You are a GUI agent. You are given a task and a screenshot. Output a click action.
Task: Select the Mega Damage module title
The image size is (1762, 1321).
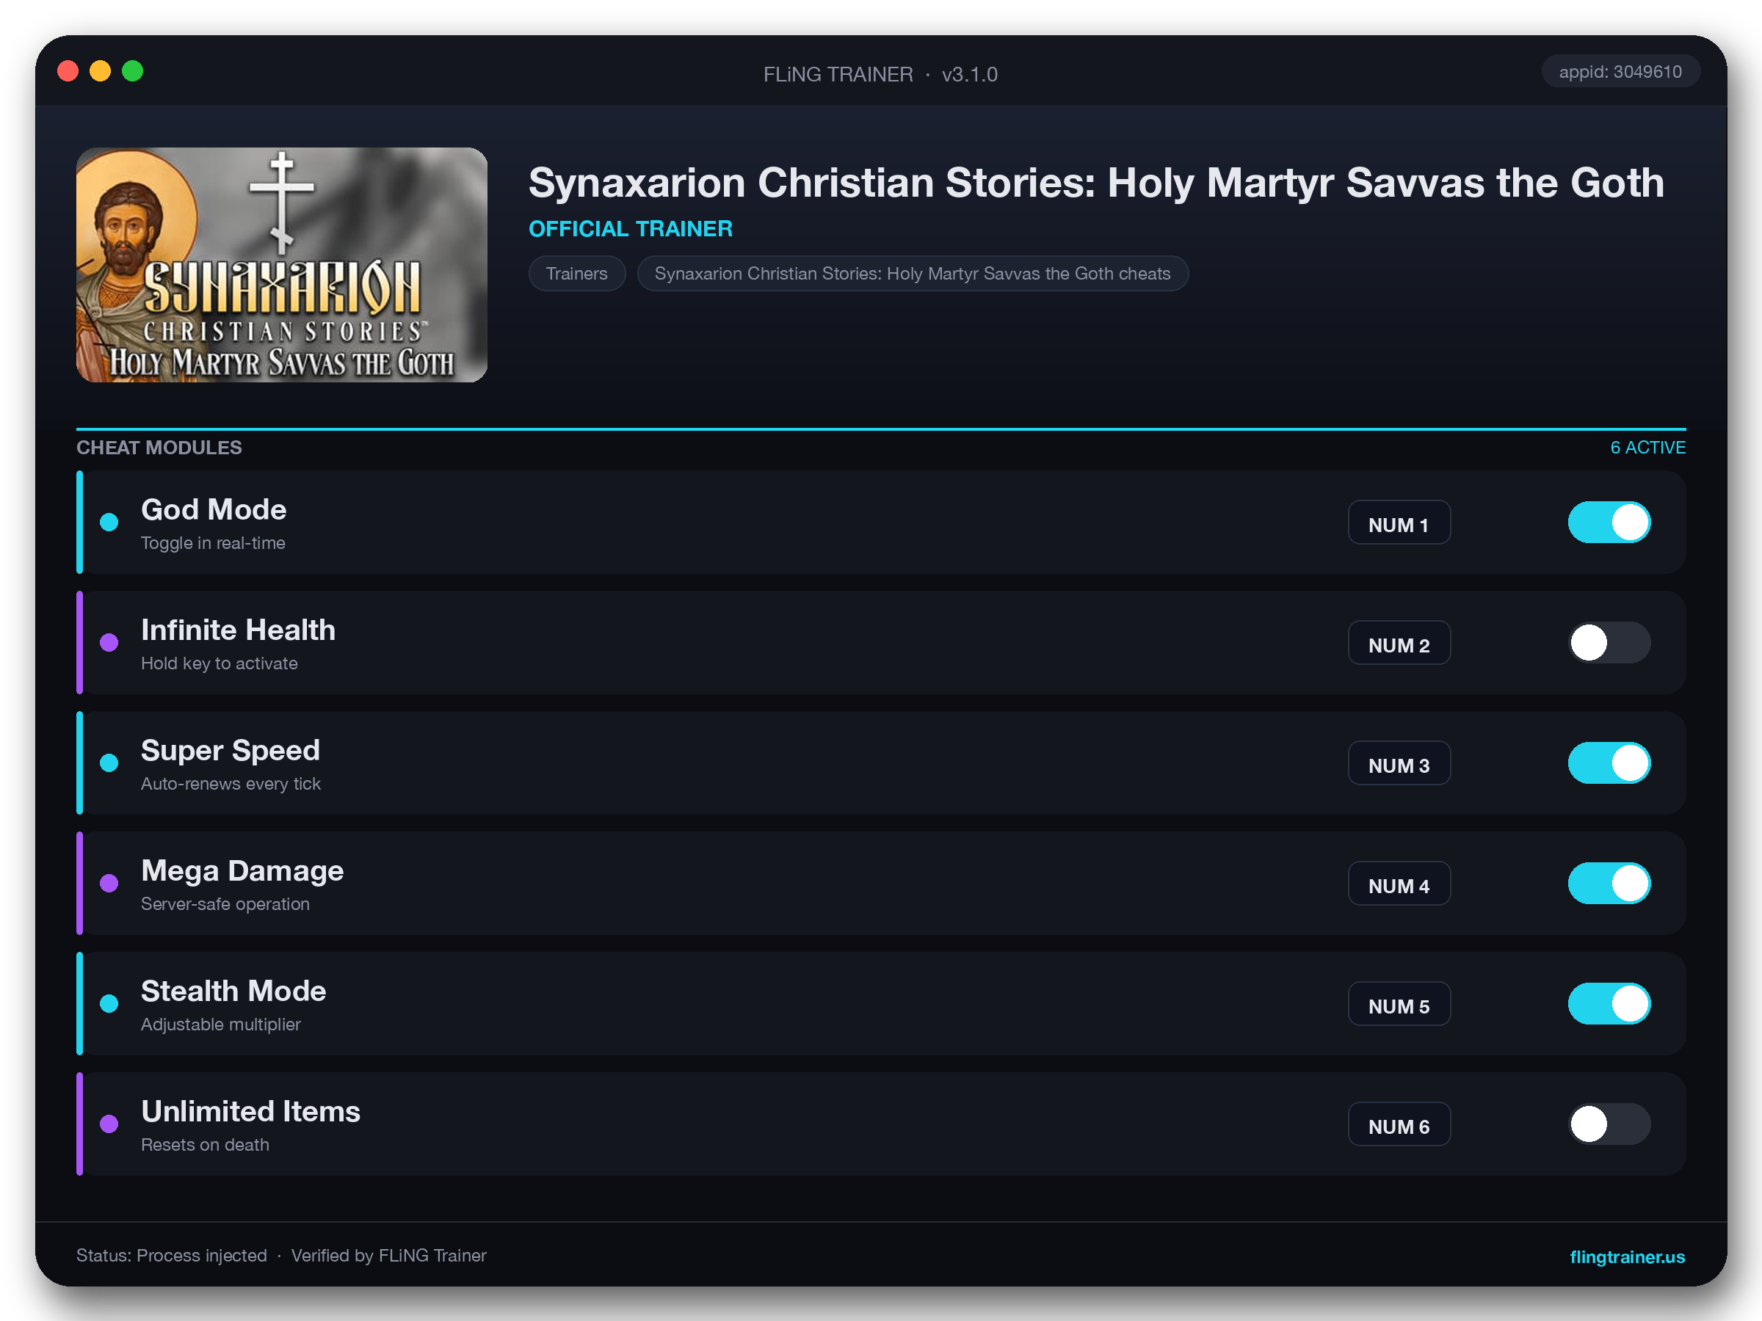click(x=242, y=870)
